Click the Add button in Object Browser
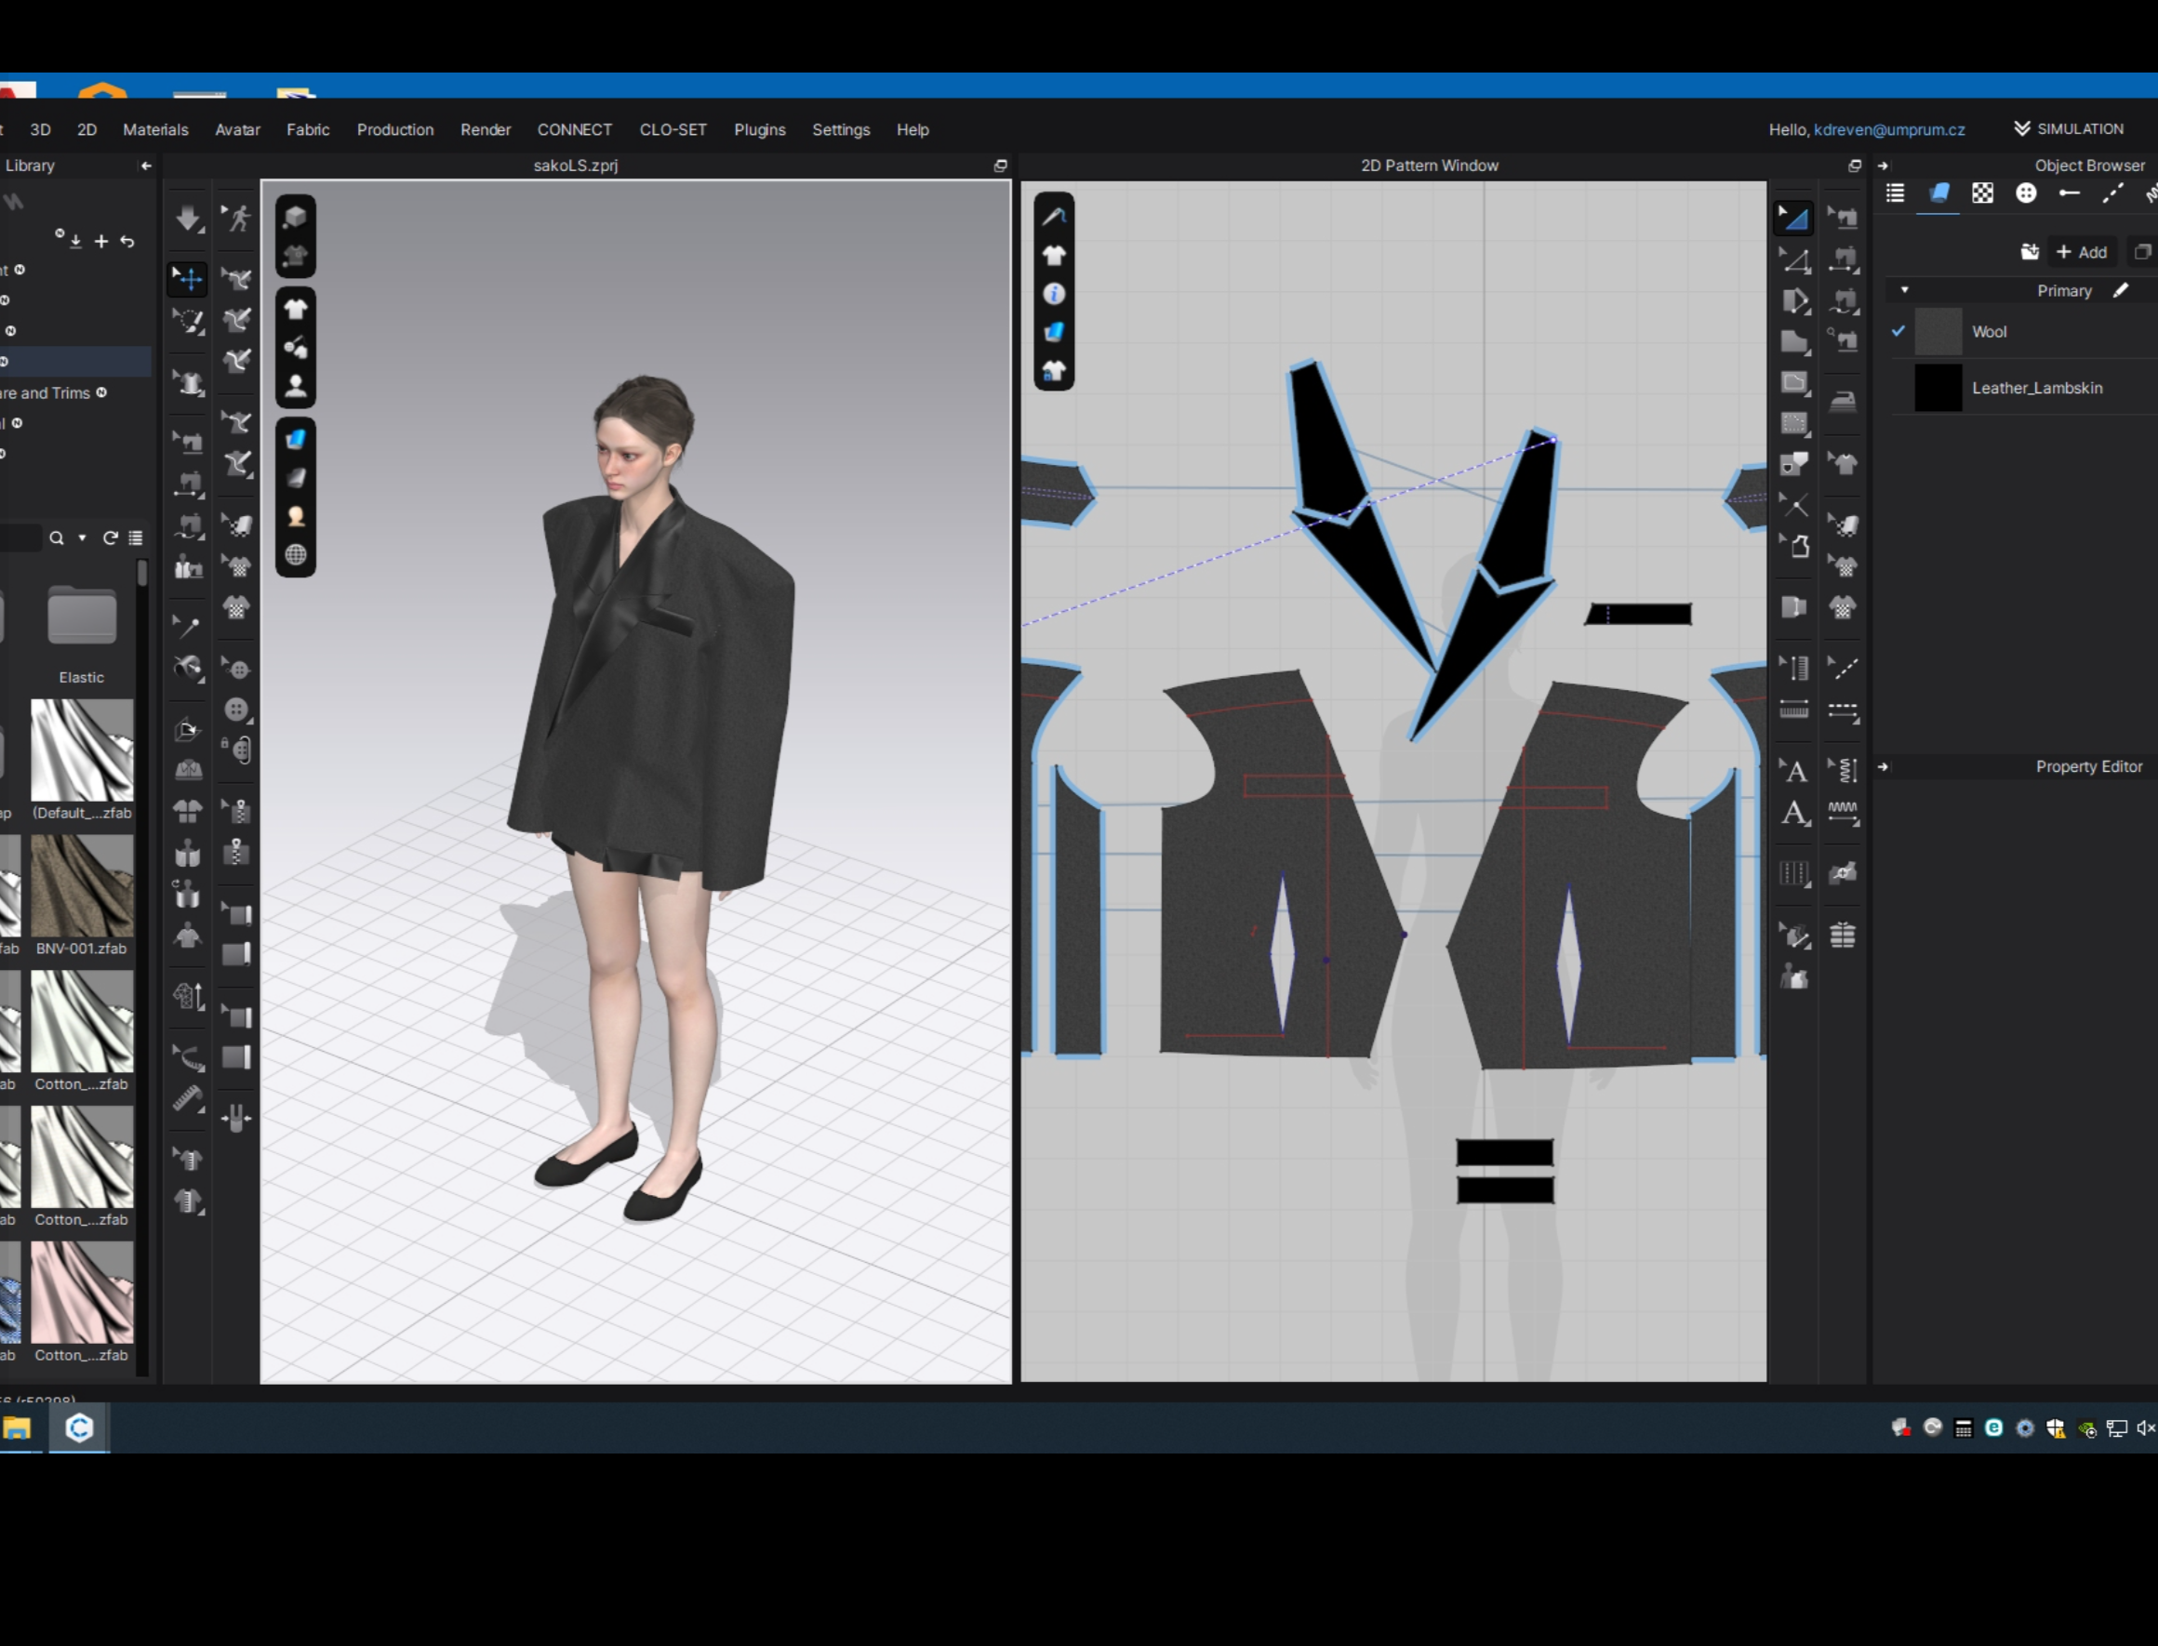Screen dimensions: 2158x1646 2082,252
